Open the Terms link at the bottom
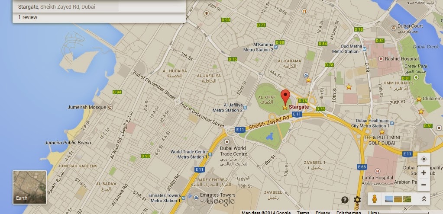Image resolution: width=443 pixels, height=214 pixels. [x=303, y=212]
